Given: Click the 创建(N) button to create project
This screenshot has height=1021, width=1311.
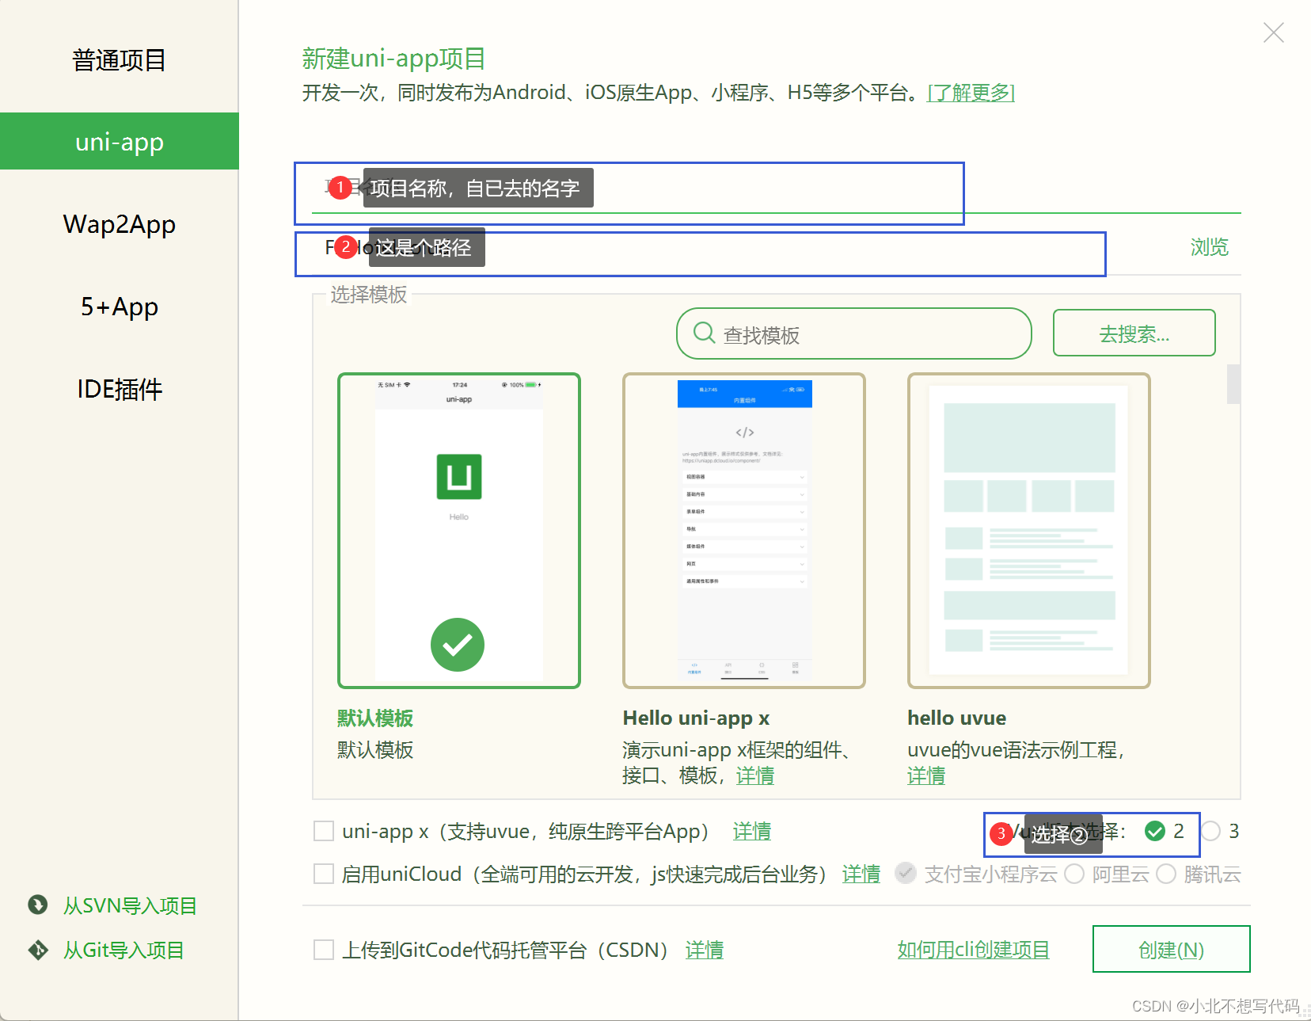Looking at the screenshot, I should coord(1171,949).
